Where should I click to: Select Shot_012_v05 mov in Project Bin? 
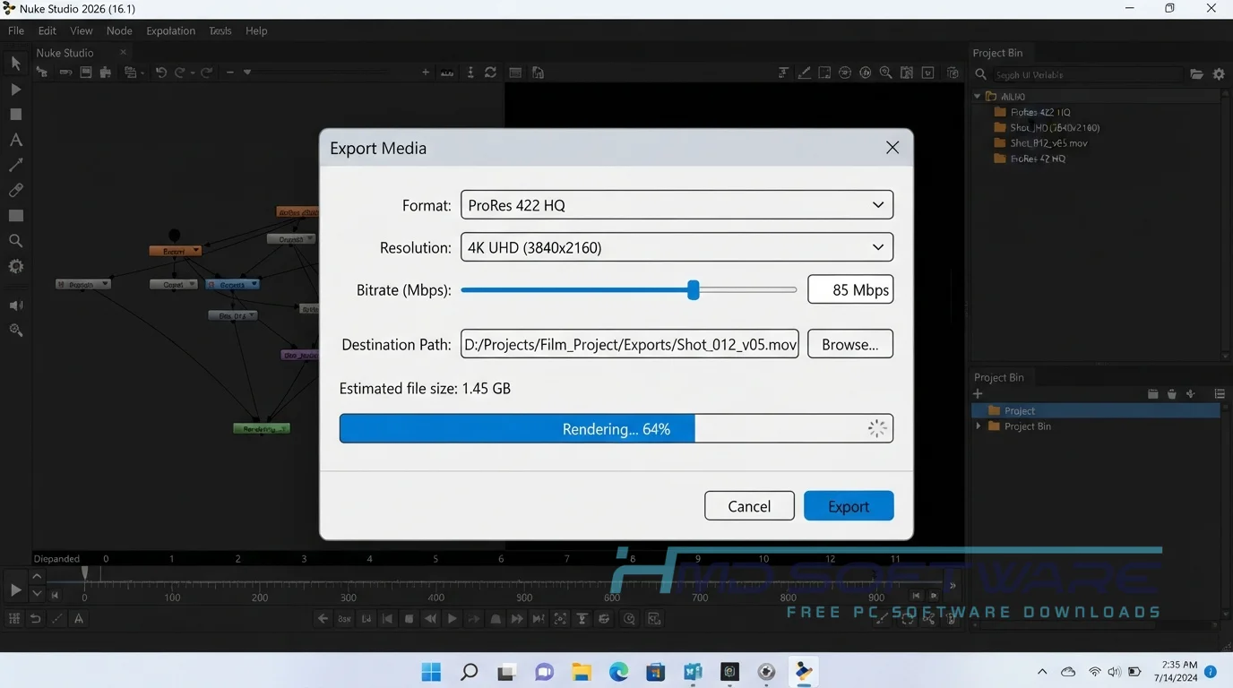1048,143
